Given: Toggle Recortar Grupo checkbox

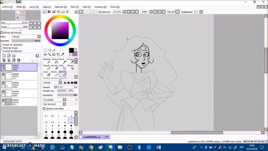Looking at the screenshot, I should [x=2, y=48].
